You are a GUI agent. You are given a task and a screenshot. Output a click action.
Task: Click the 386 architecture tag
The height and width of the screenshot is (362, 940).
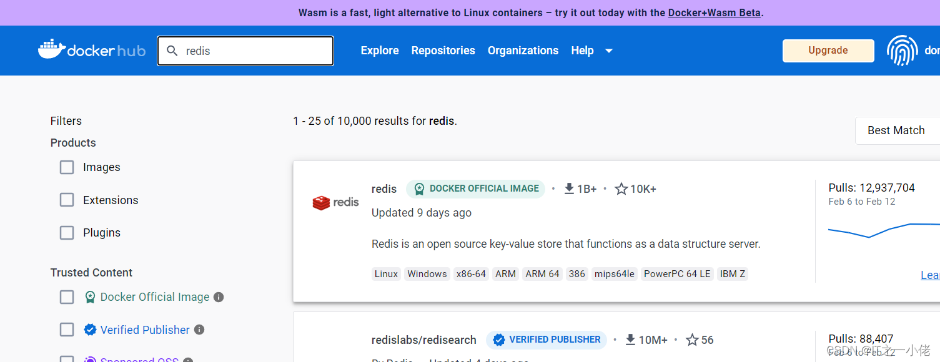click(x=576, y=274)
